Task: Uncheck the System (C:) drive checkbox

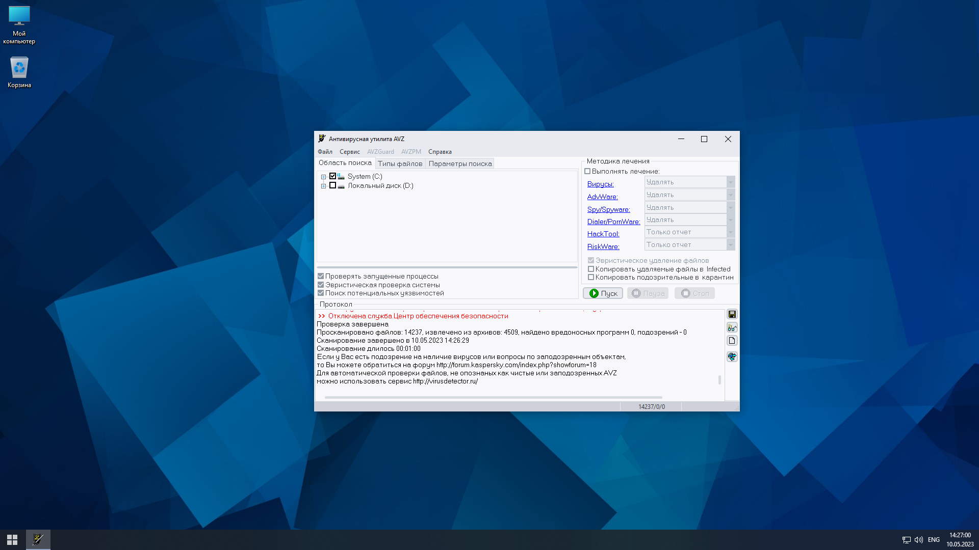Action: 332,176
